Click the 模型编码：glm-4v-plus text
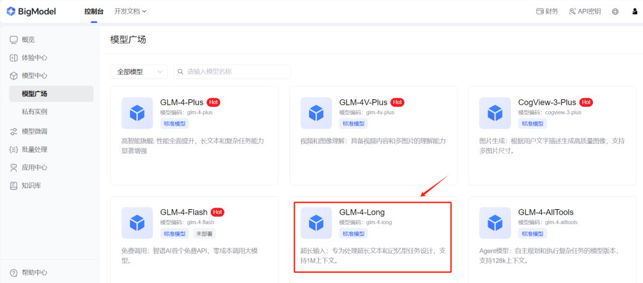 click(367, 112)
